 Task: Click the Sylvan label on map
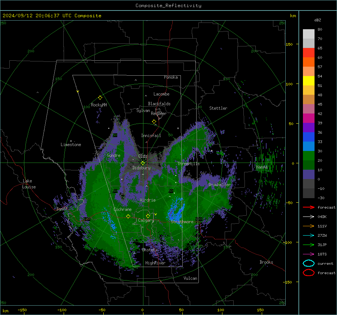point(143,110)
